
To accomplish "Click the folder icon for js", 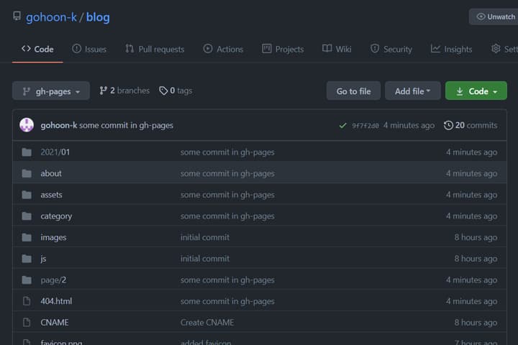I will pyautogui.click(x=27, y=259).
